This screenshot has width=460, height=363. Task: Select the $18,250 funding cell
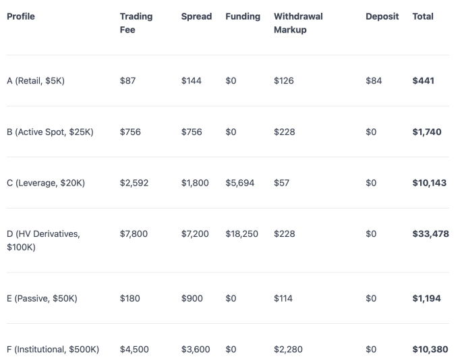241,234
